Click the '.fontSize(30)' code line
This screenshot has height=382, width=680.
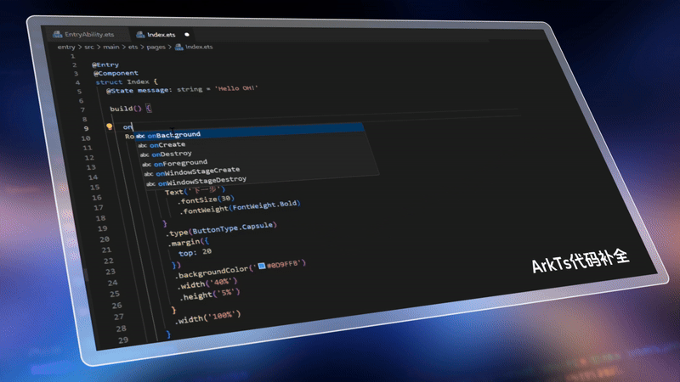click(207, 199)
